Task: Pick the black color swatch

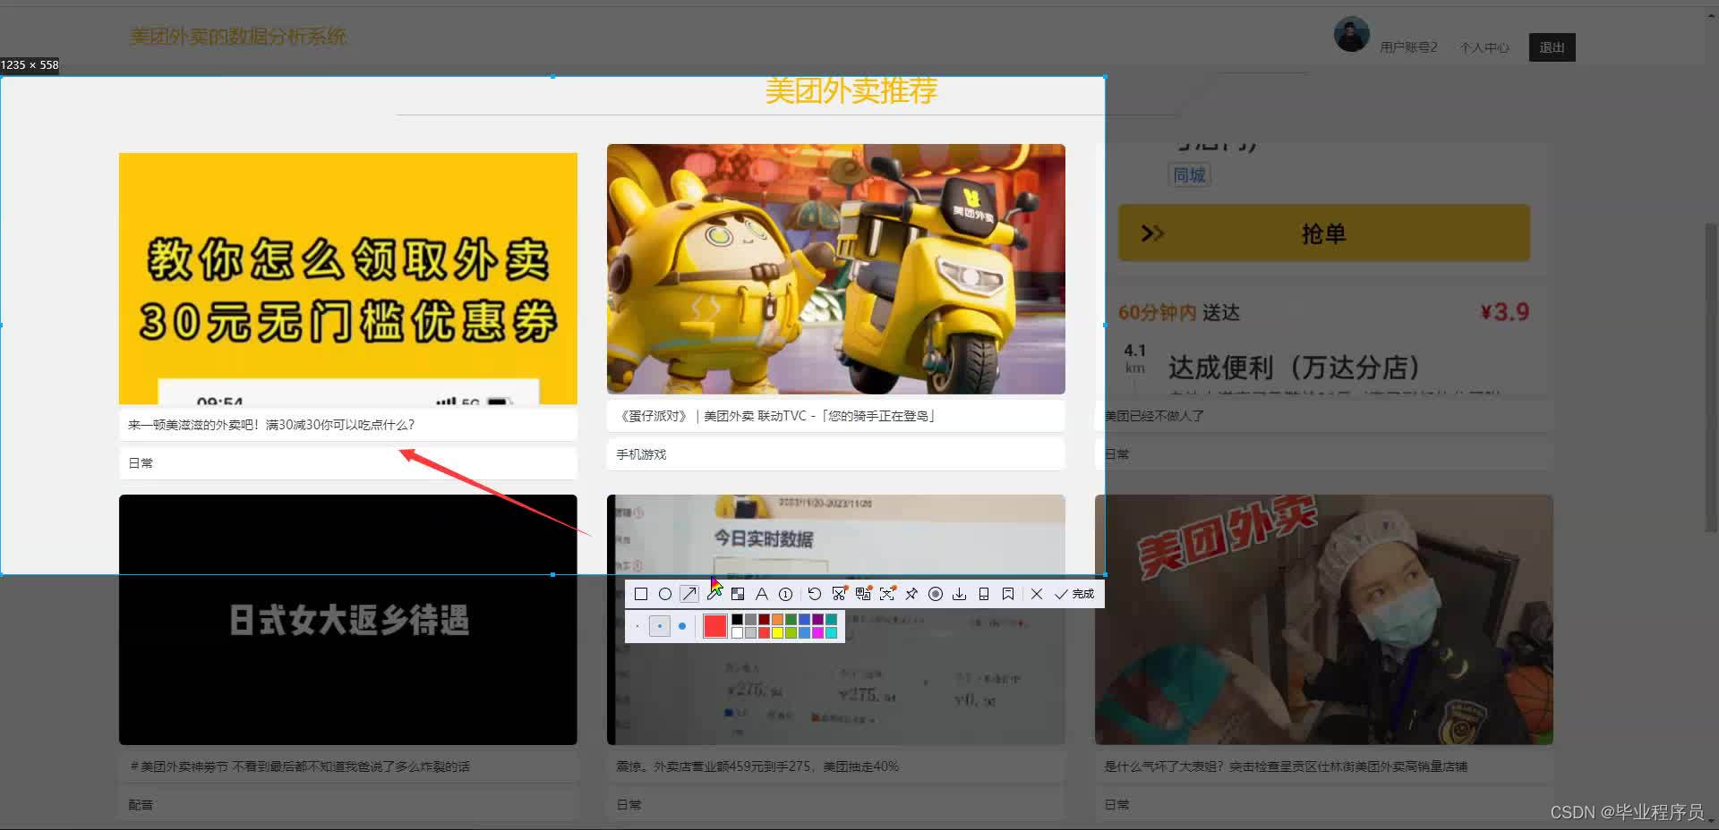Action: click(x=737, y=619)
